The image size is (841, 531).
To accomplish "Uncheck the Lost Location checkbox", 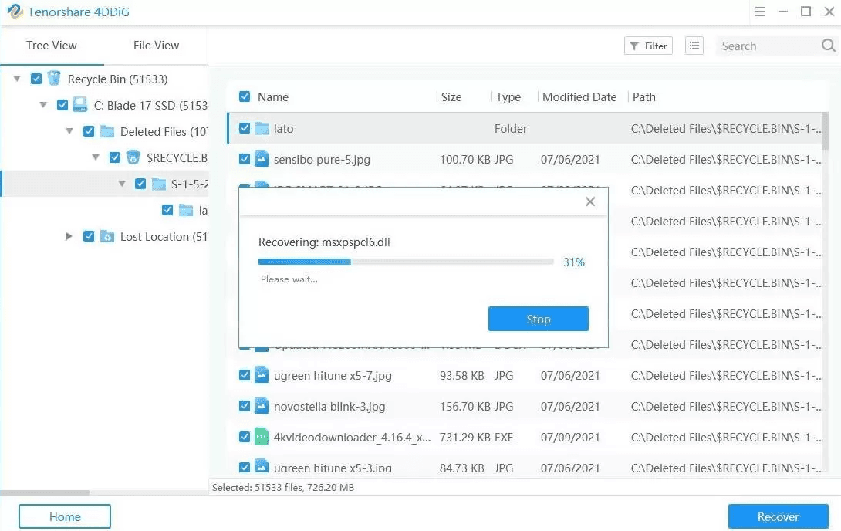I will point(89,237).
